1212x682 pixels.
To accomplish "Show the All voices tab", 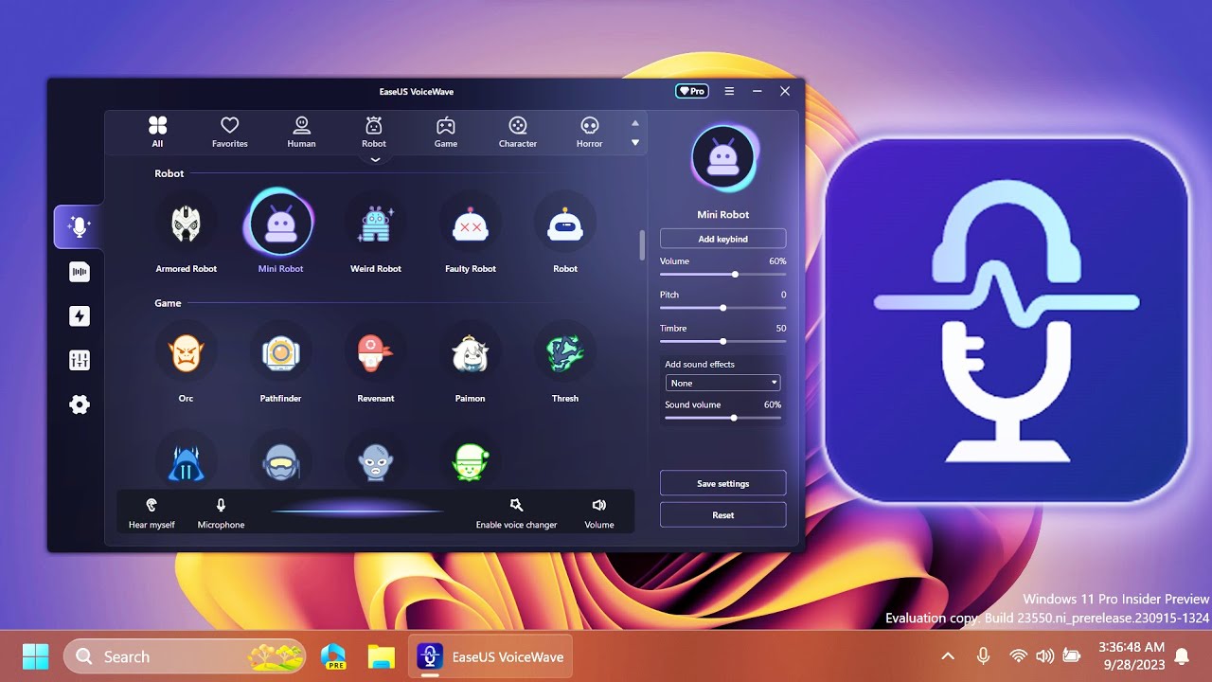I will (x=157, y=132).
